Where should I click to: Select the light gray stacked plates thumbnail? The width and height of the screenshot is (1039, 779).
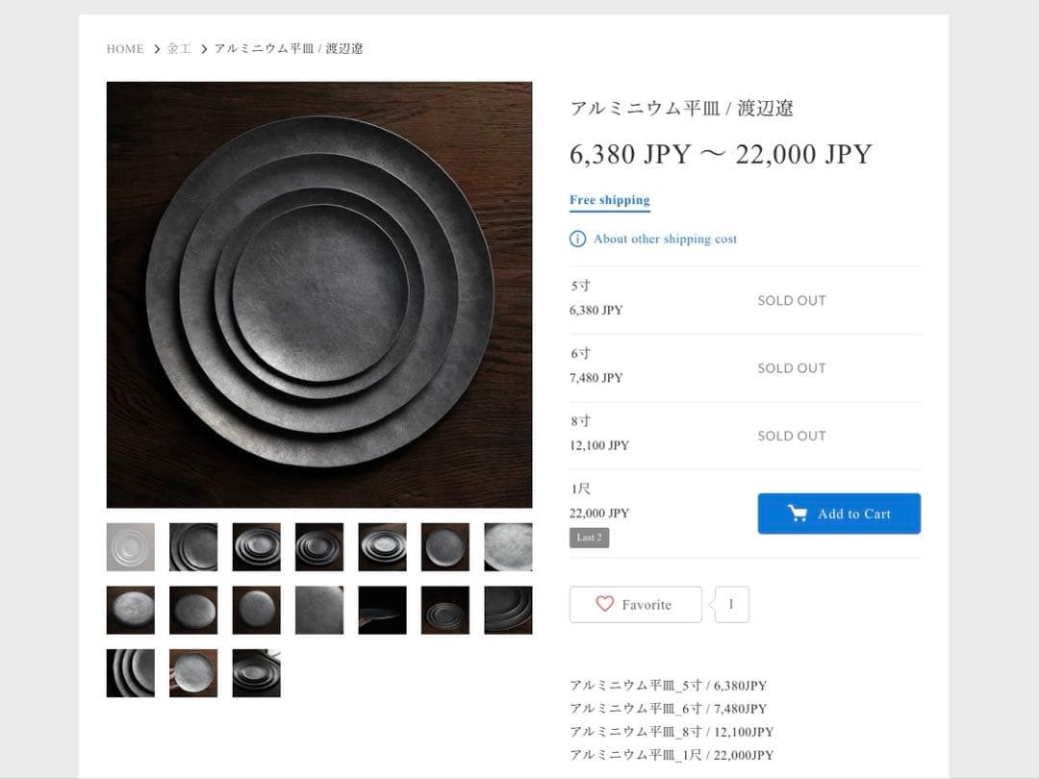(131, 546)
